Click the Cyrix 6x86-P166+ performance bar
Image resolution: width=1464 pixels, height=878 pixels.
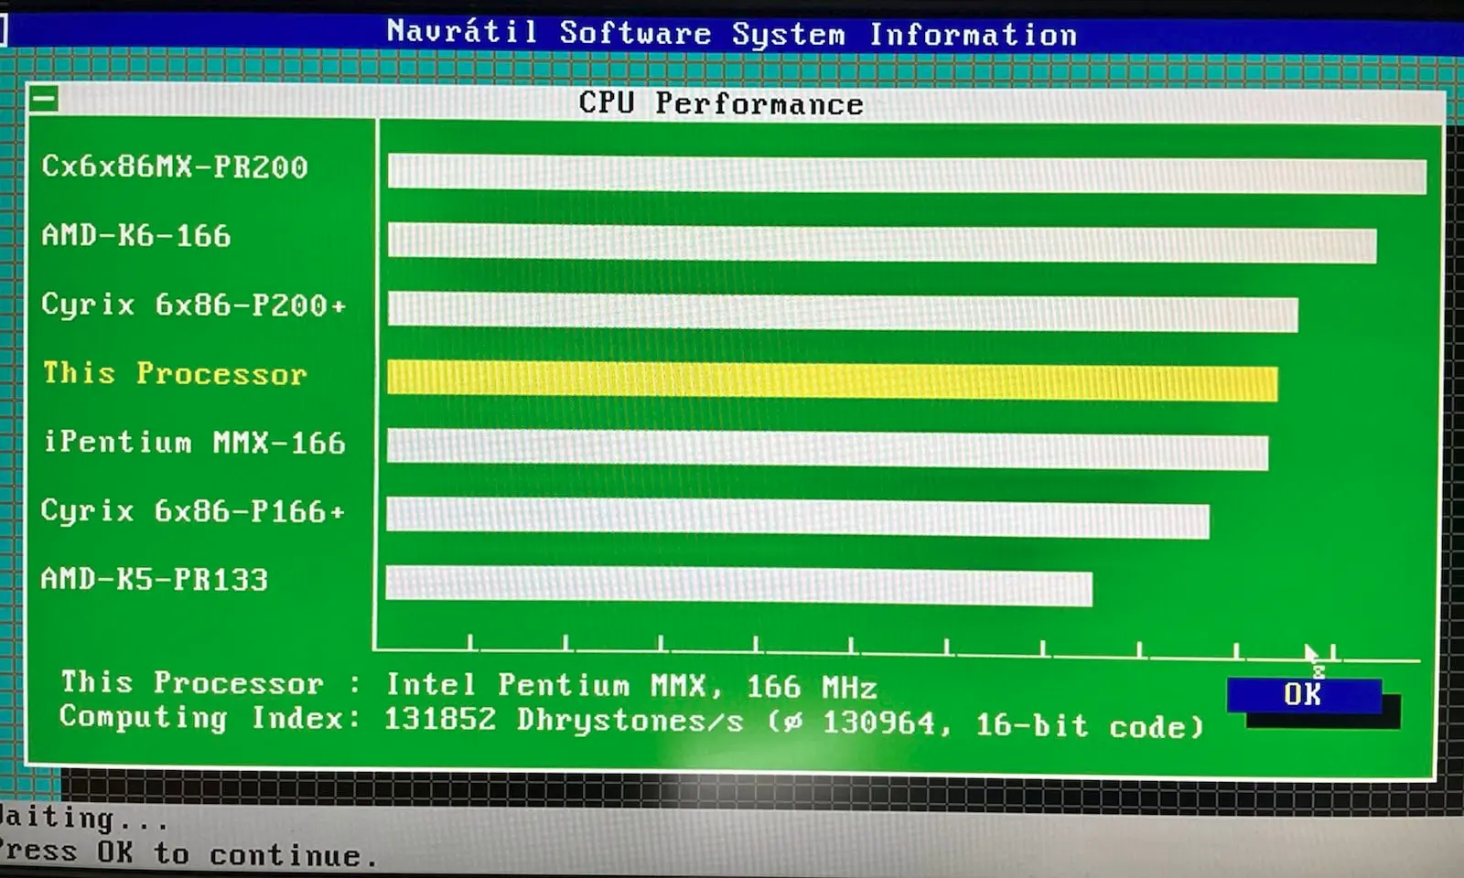[x=798, y=518]
